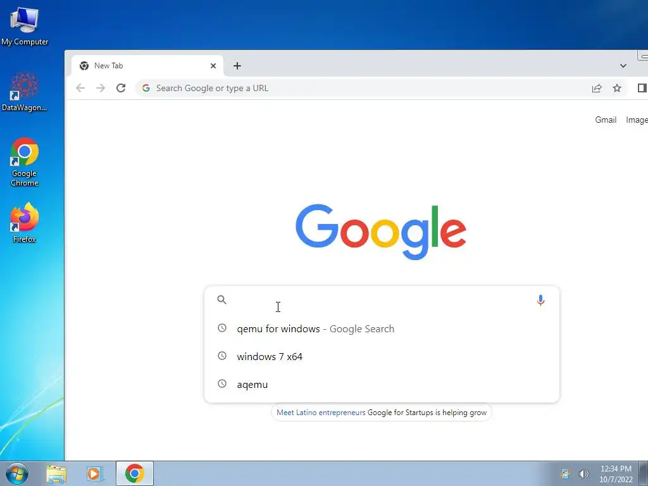Select the New Tab tab
648x486 pixels.
pyautogui.click(x=147, y=66)
